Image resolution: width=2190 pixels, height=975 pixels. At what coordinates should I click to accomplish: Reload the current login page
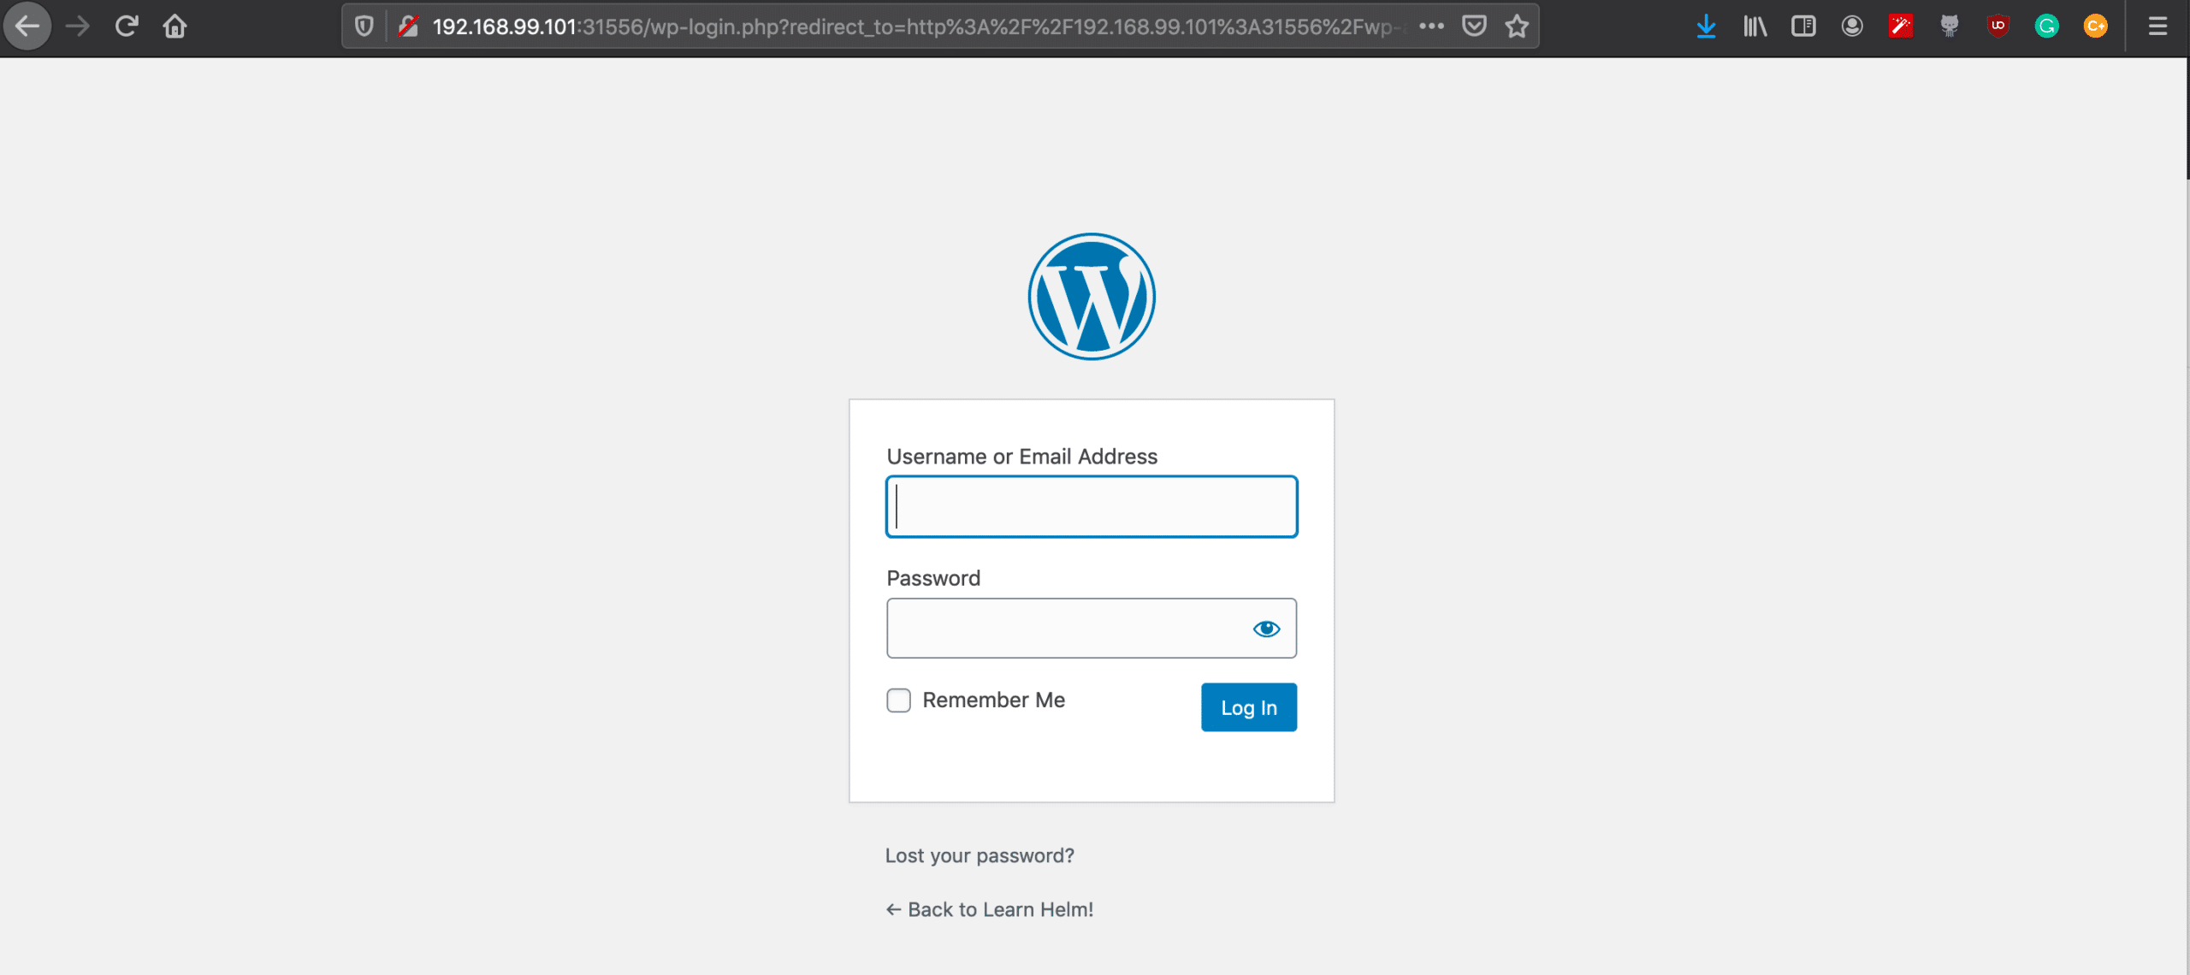coord(127,27)
